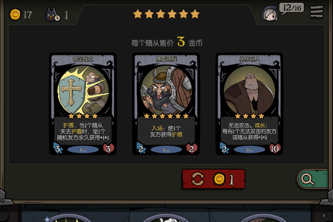Click the blue attack badge on 神圣战士
Viewport: 333px width, 222px height.
click(58, 148)
